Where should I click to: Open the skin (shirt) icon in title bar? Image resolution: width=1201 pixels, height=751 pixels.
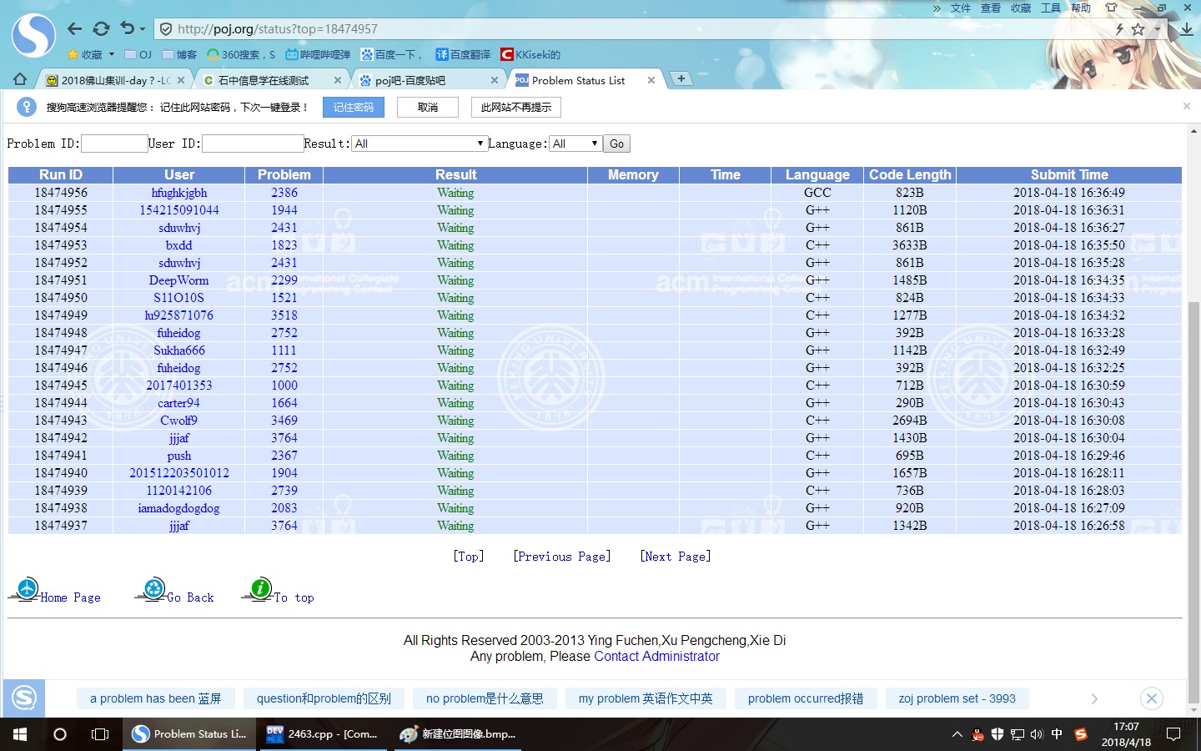click(x=1111, y=8)
